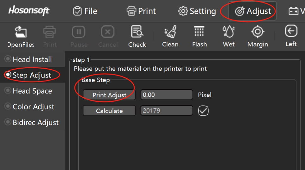Screen dimensions: 305x170
Task: Run the Check toolbar tool
Action: (137, 33)
